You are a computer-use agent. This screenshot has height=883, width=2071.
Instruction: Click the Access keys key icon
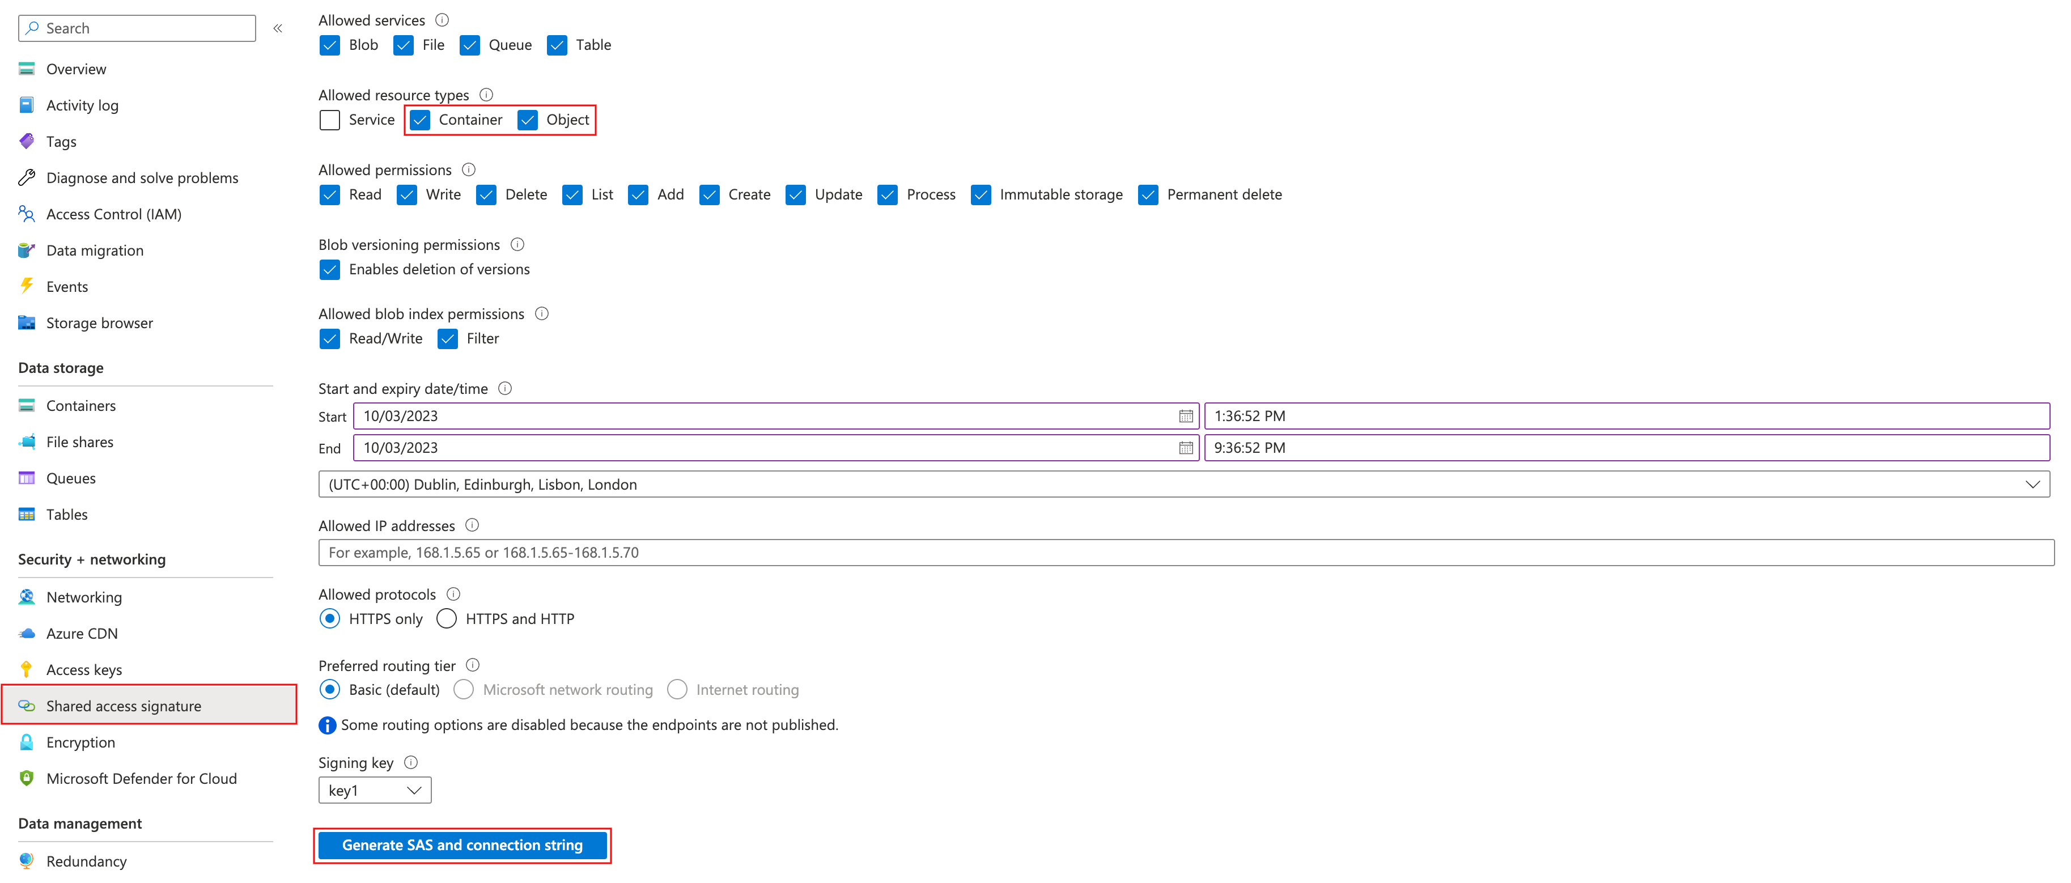point(27,669)
